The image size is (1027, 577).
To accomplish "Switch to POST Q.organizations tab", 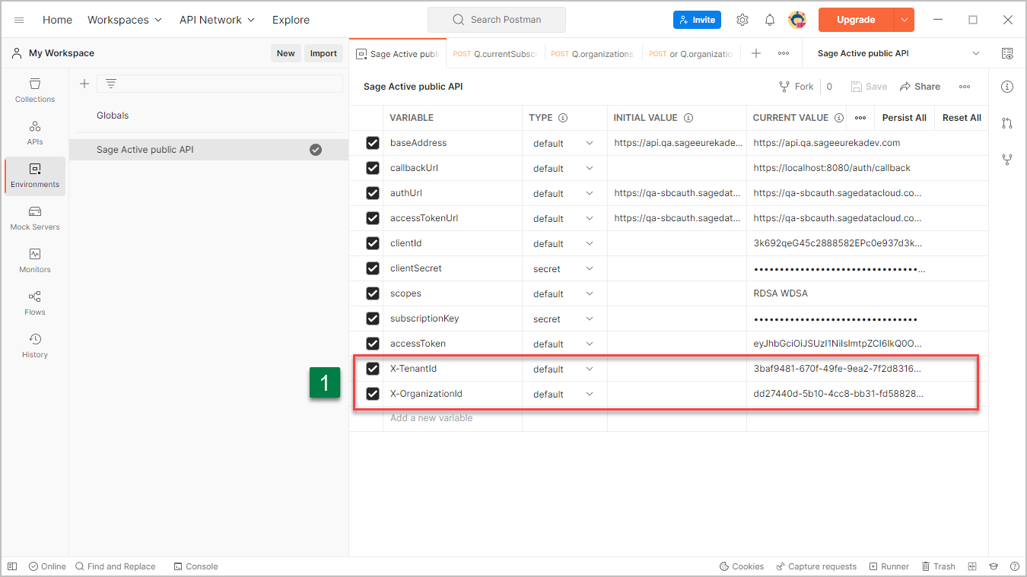I will pos(593,54).
